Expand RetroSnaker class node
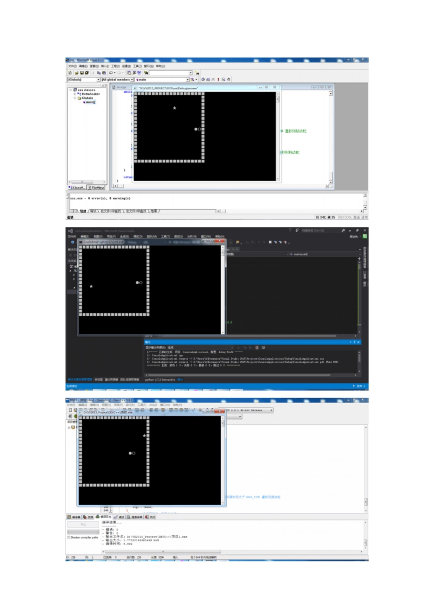 pyautogui.click(x=74, y=94)
